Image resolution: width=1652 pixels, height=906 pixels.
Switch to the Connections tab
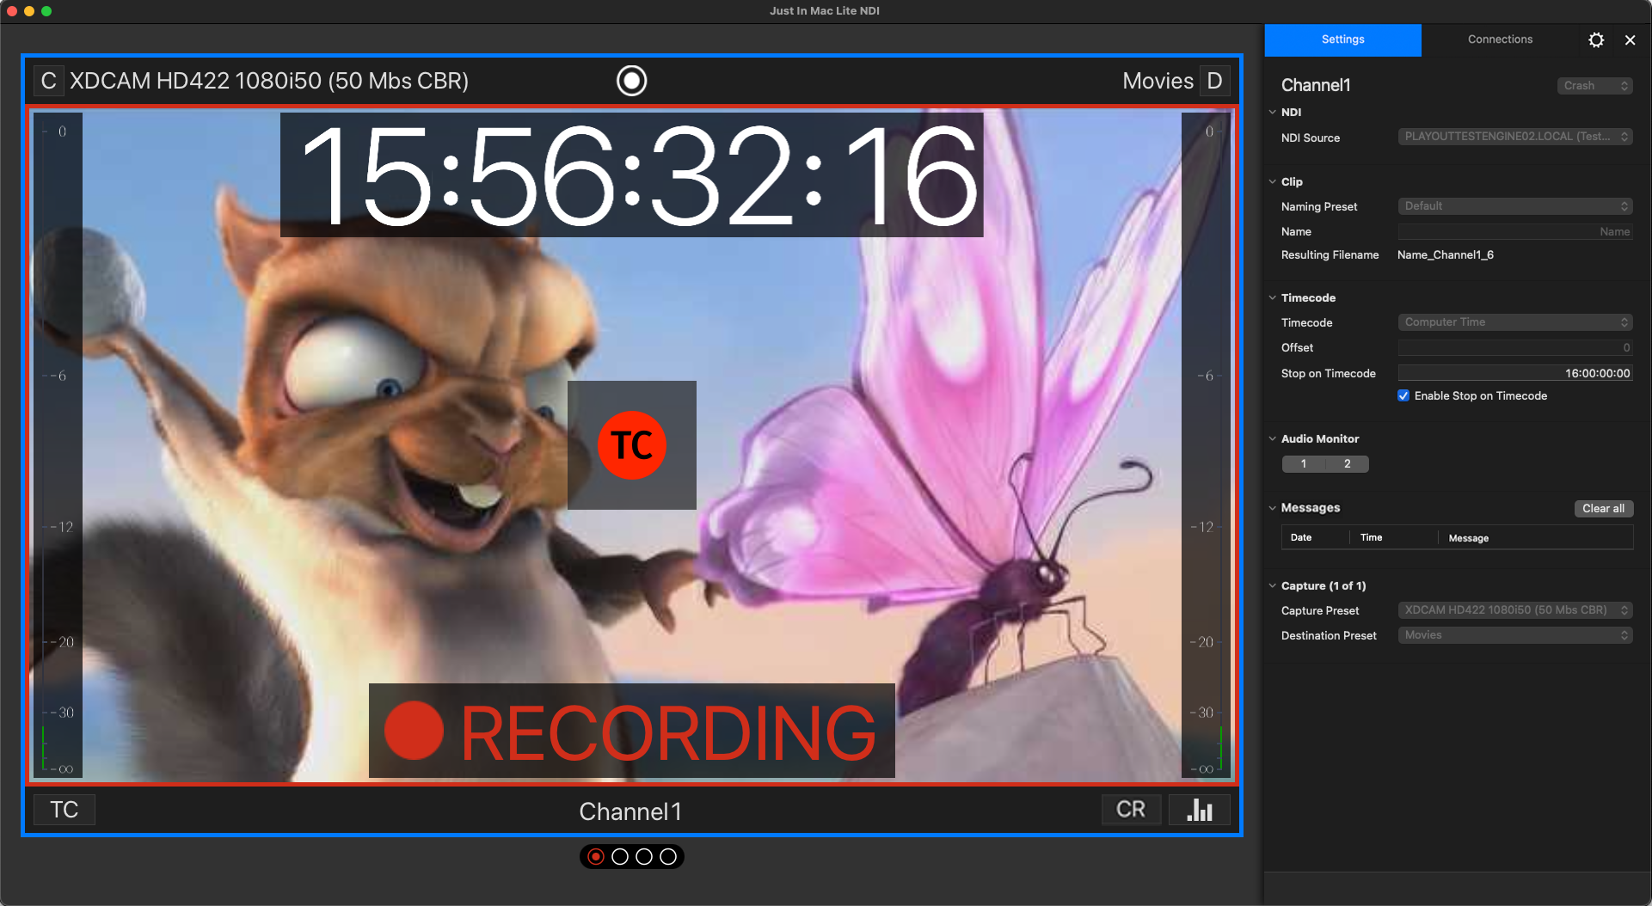[x=1500, y=40]
